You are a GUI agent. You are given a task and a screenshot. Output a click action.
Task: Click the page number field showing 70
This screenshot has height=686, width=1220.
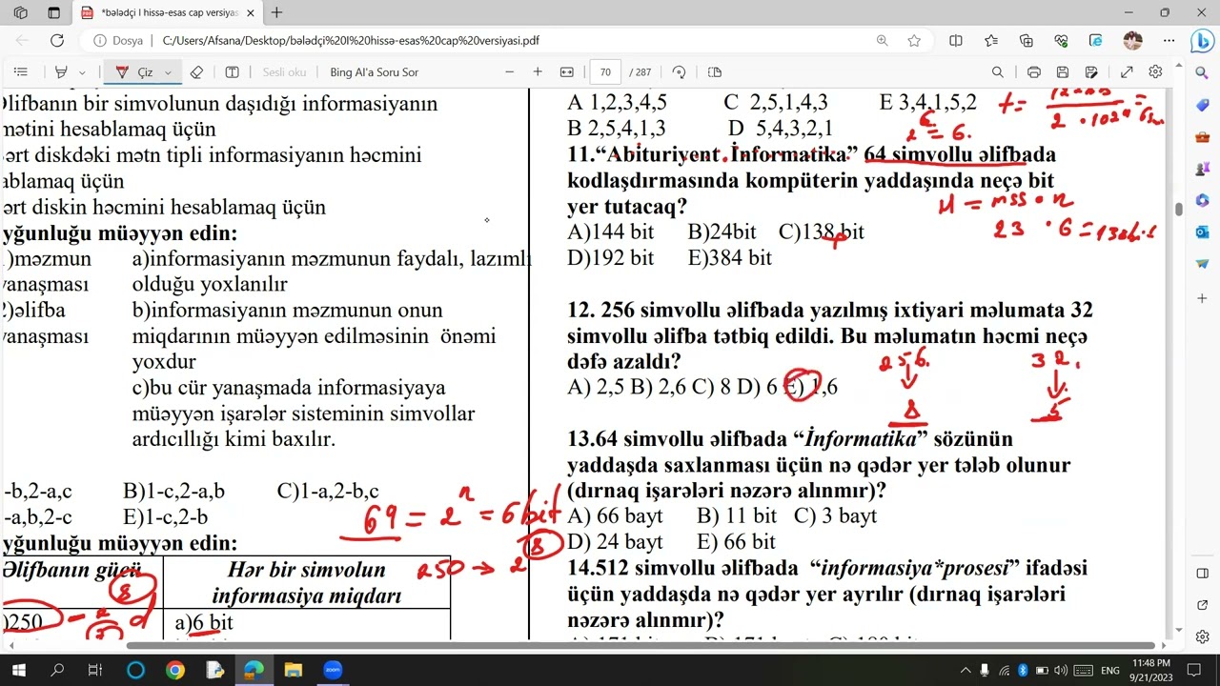click(605, 71)
